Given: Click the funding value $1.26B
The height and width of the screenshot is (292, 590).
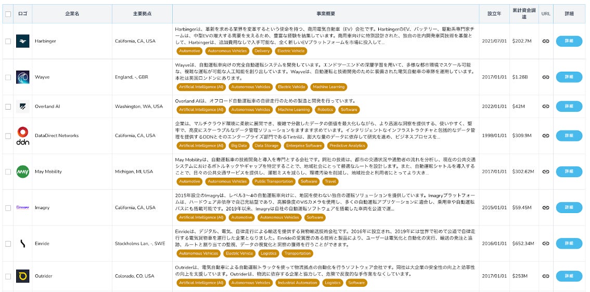Looking at the screenshot, I should point(520,77).
